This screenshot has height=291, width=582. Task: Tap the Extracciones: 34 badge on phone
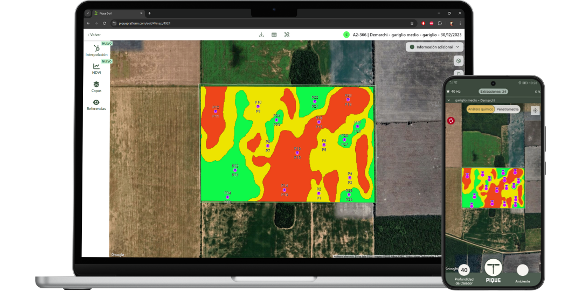click(493, 91)
